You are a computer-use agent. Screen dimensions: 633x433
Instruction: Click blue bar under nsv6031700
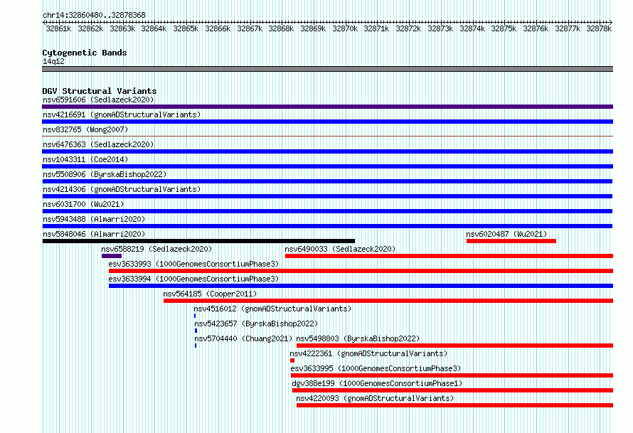coord(327,211)
